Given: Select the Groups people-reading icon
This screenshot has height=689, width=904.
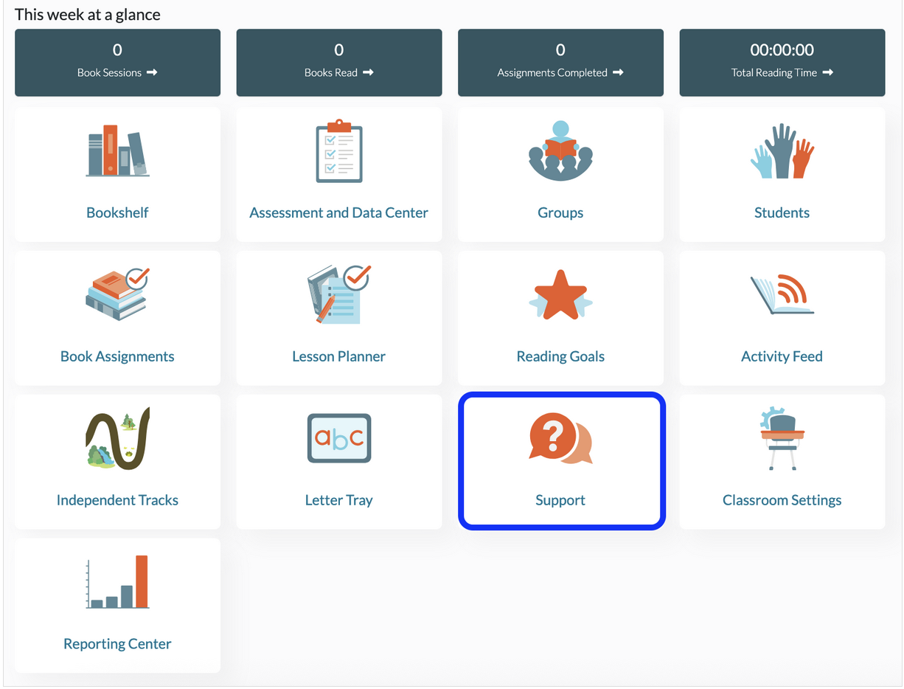Looking at the screenshot, I should point(560,150).
